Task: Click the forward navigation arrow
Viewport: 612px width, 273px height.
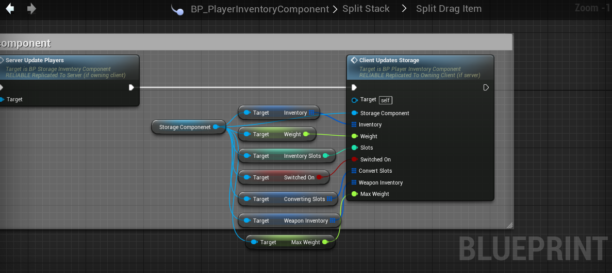Action: tap(31, 9)
